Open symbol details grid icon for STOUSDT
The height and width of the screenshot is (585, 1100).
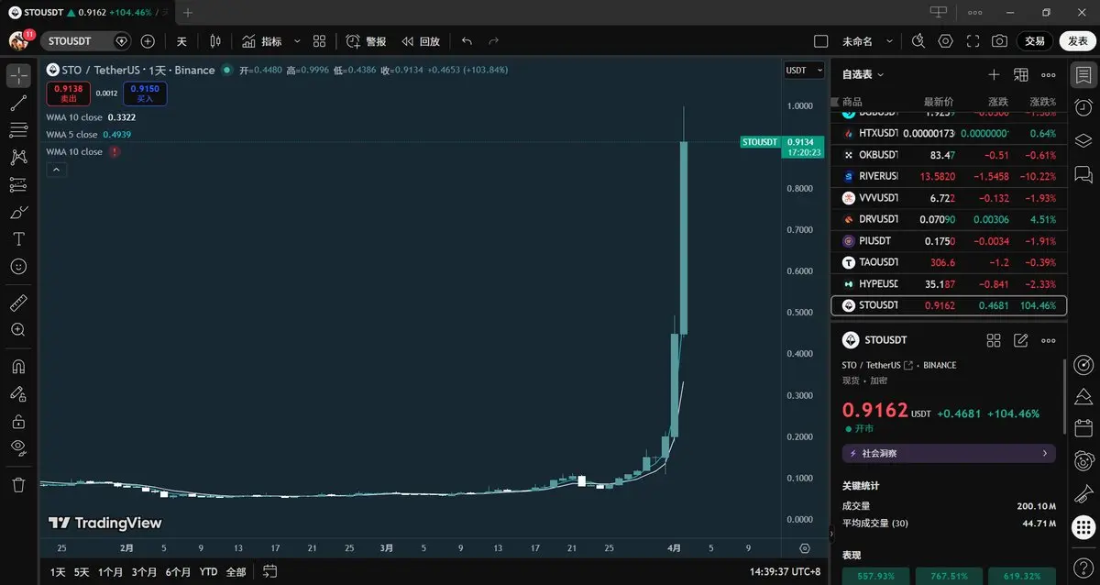click(x=994, y=340)
